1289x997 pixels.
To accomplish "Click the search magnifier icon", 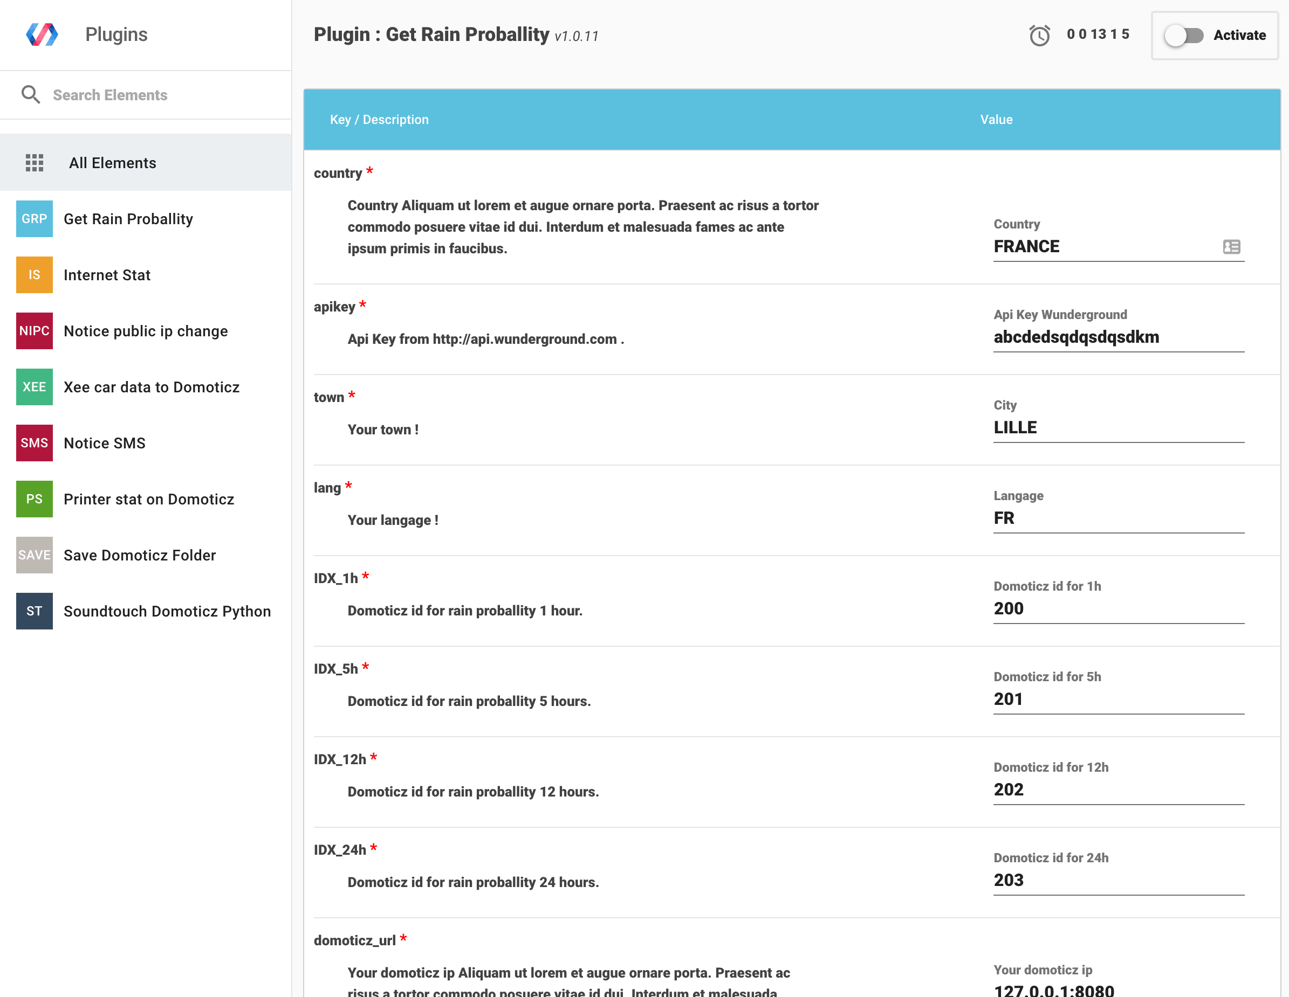I will [31, 94].
